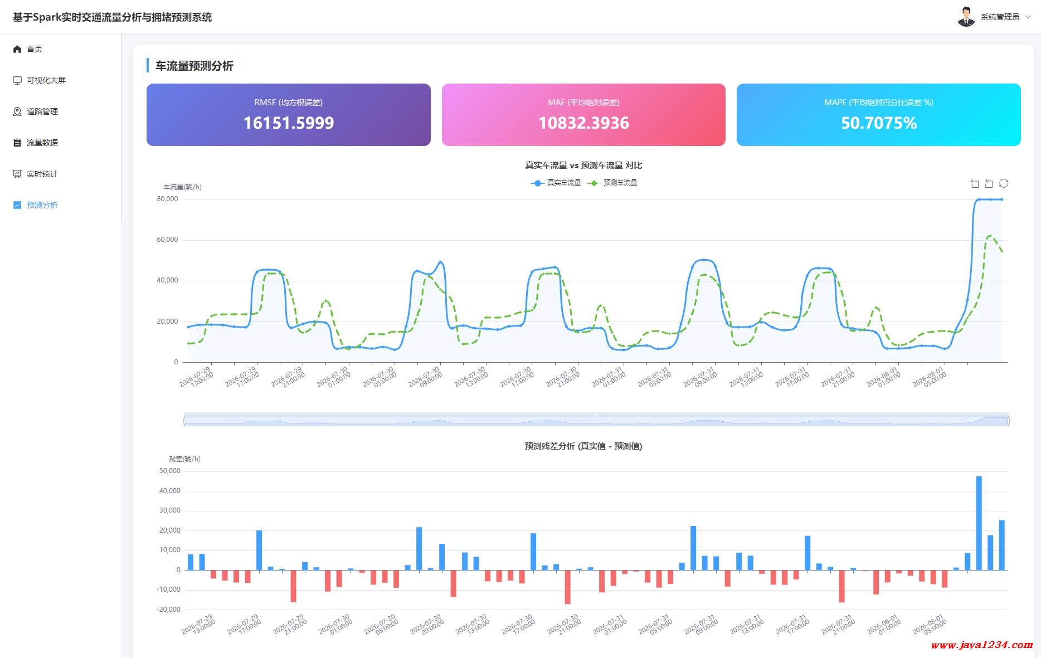Click the location pin icon for 道路管理
This screenshot has width=1041, height=658.
17,111
